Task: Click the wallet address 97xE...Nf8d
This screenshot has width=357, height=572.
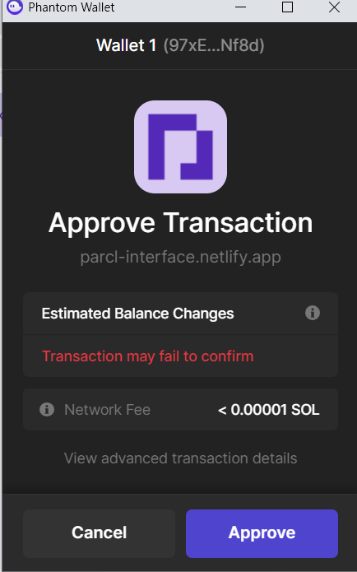Action: pyautogui.click(x=214, y=45)
